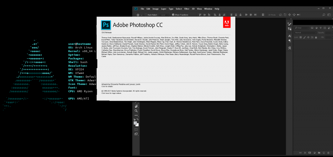
Task: Open the Kind filter dropdown
Action: click(301, 28)
